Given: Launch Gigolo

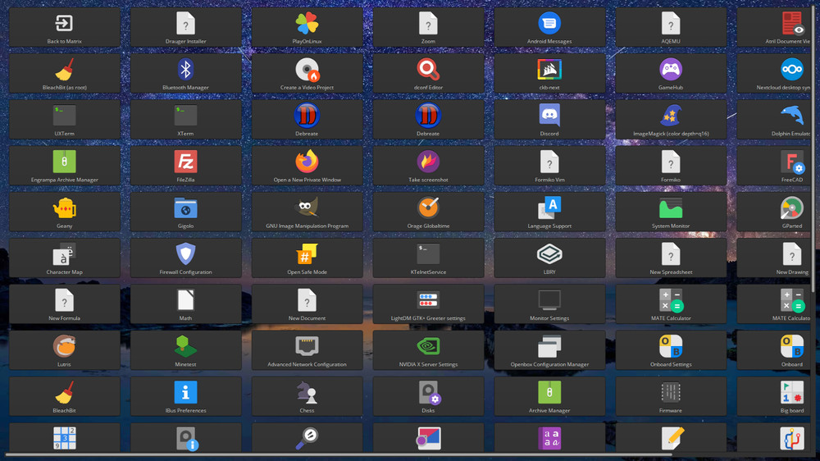Looking at the screenshot, I should [185, 212].
